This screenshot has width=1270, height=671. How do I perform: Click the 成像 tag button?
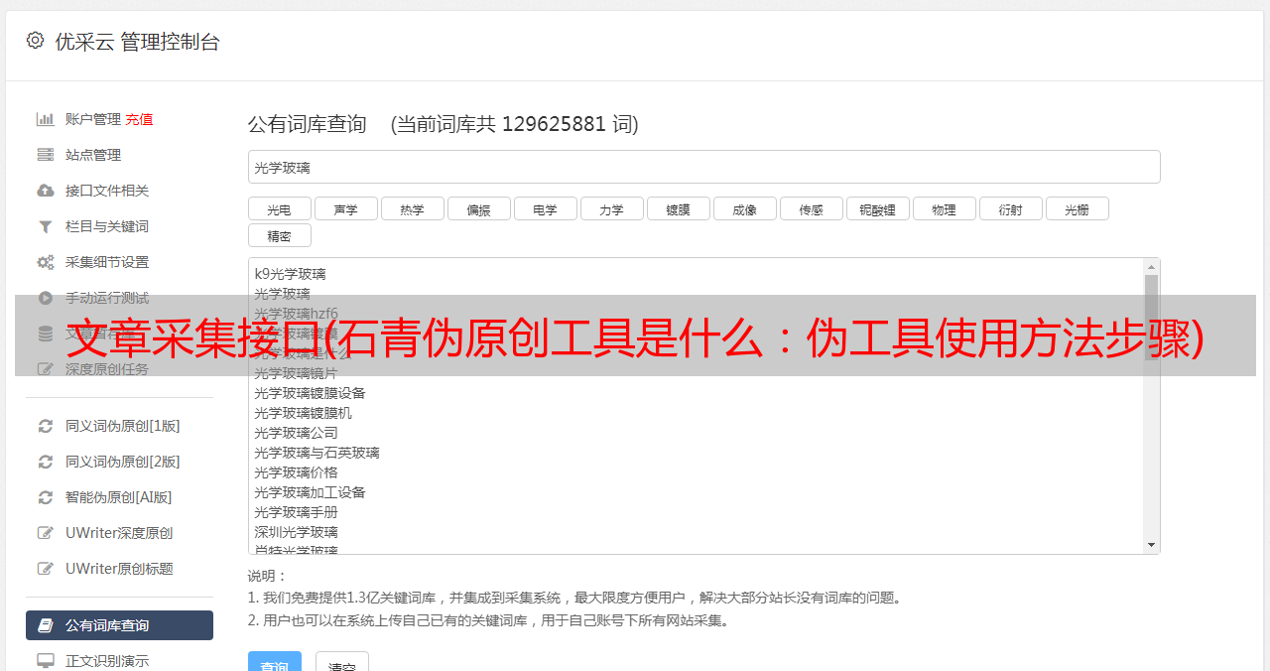click(745, 208)
